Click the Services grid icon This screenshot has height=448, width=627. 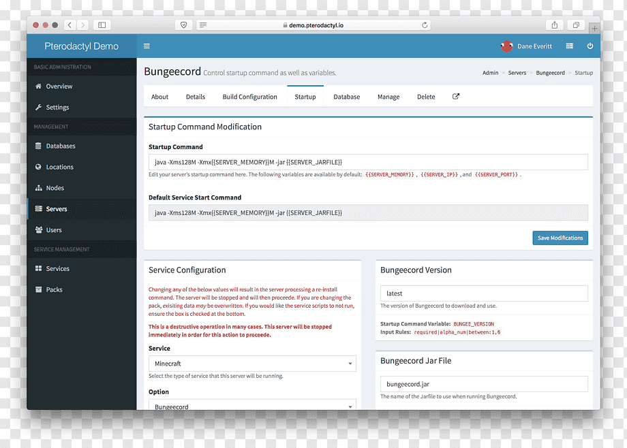(38, 268)
